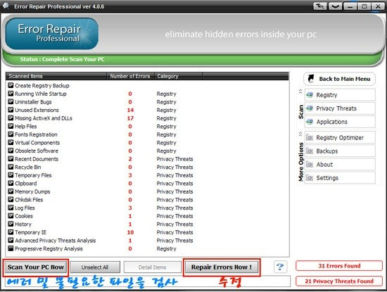The width and height of the screenshot is (387, 292).
Task: Toggle Uninstaller Bugs checkbox
Action: pyautogui.click(x=11, y=102)
